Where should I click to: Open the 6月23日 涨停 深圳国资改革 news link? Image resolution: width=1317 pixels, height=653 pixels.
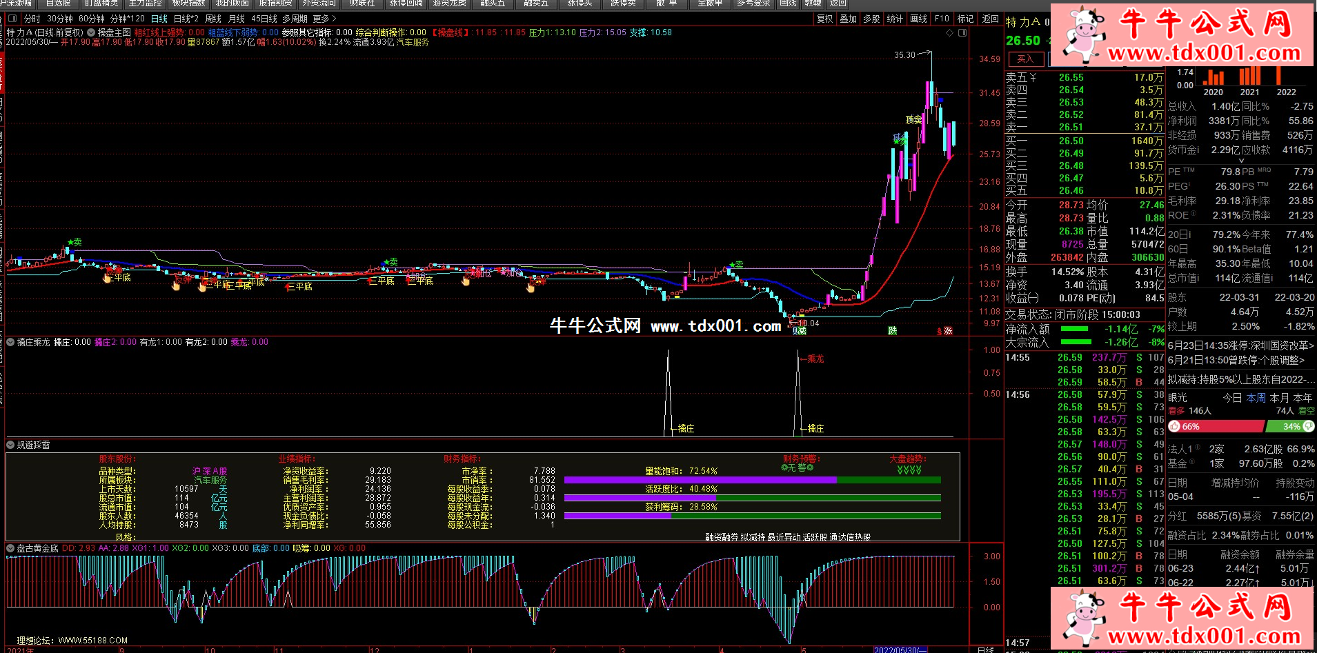[x=1240, y=345]
